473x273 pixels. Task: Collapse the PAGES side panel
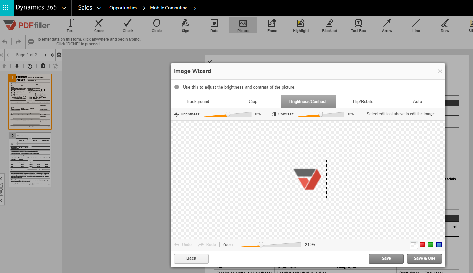[2, 189]
